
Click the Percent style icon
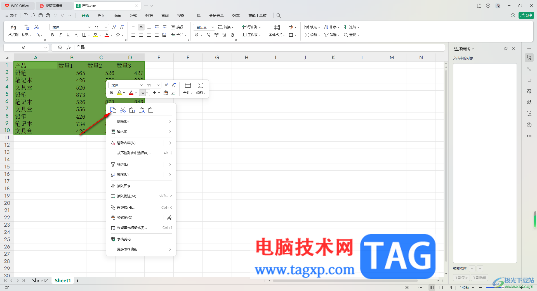pyautogui.click(x=209, y=35)
